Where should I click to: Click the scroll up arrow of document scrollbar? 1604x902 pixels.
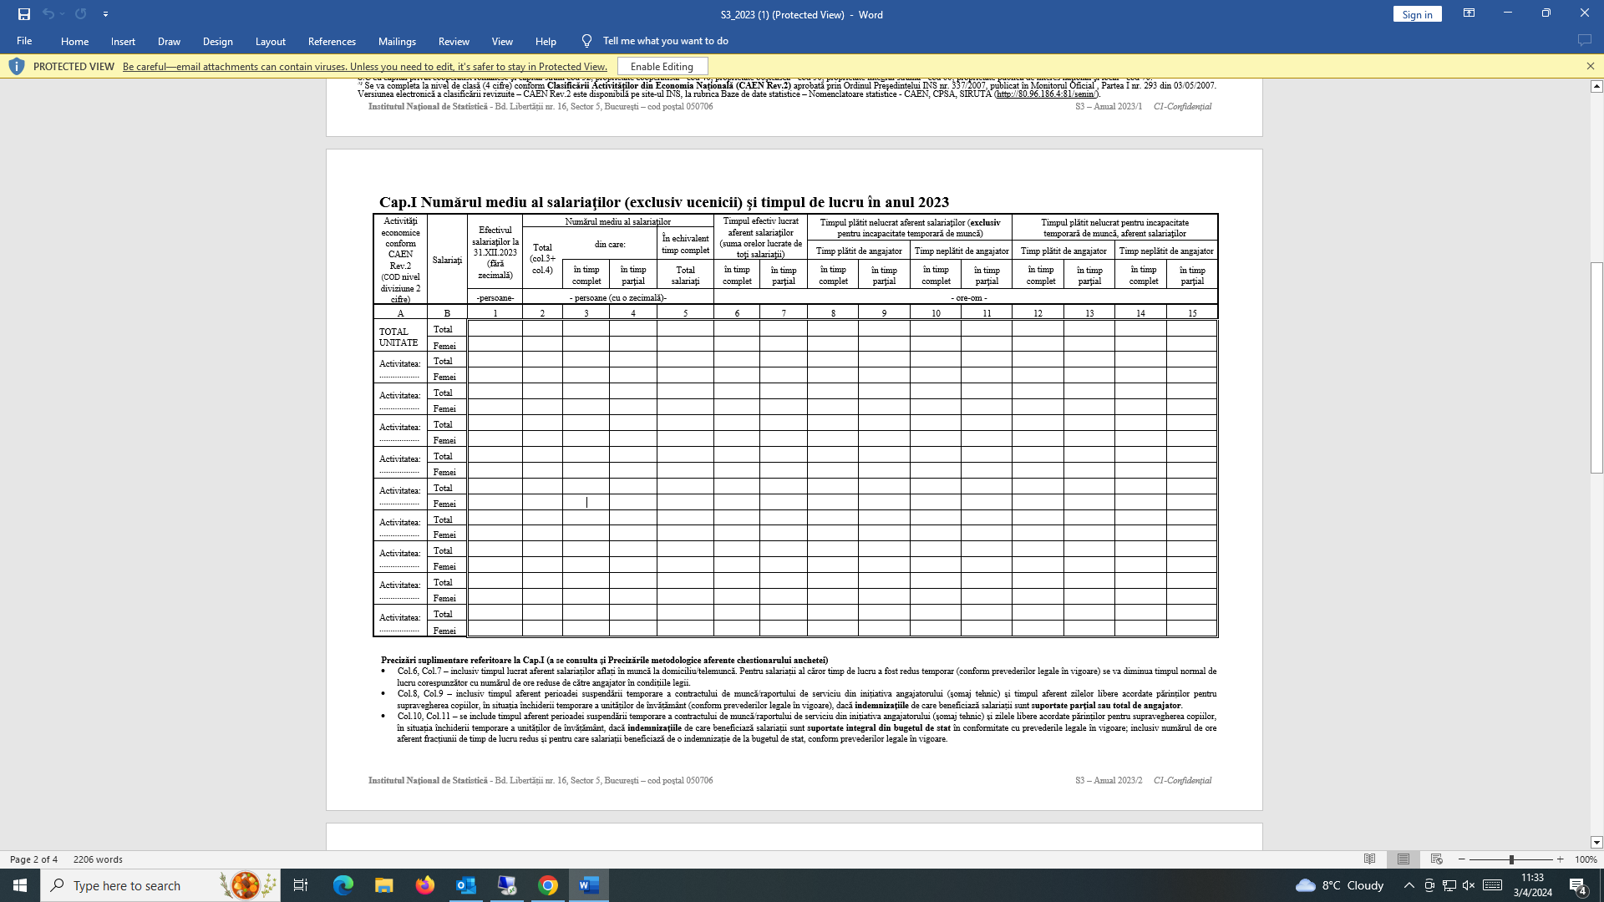(1596, 86)
